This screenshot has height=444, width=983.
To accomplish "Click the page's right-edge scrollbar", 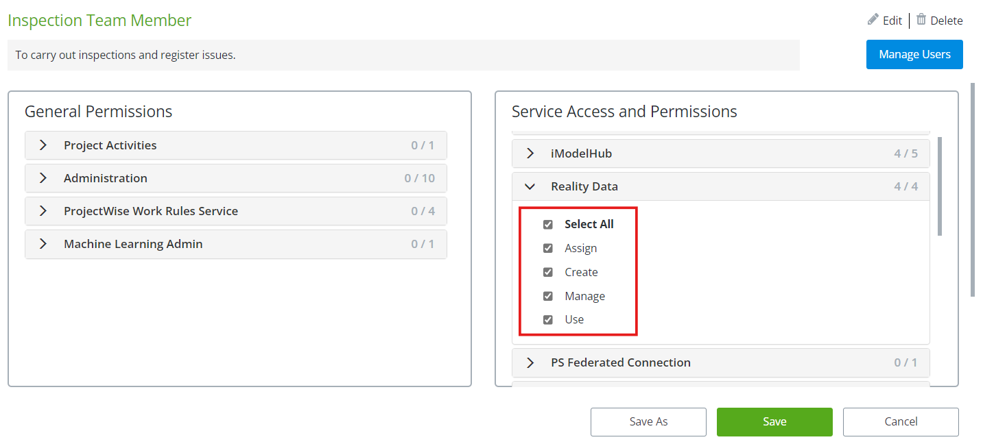I will (x=973, y=190).
